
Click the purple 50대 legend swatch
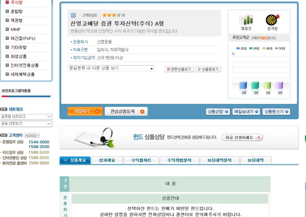[x=276, y=48]
